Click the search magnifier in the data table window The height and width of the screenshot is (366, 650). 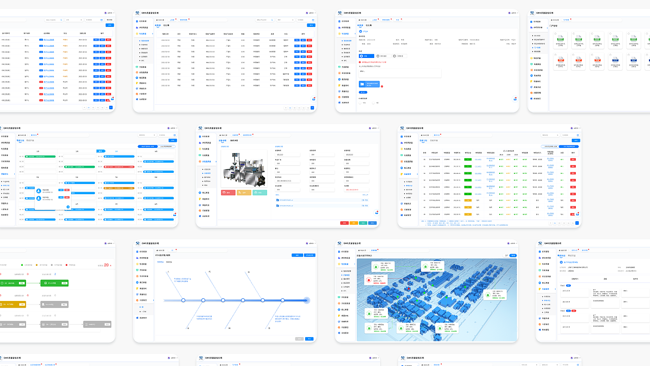click(x=272, y=20)
